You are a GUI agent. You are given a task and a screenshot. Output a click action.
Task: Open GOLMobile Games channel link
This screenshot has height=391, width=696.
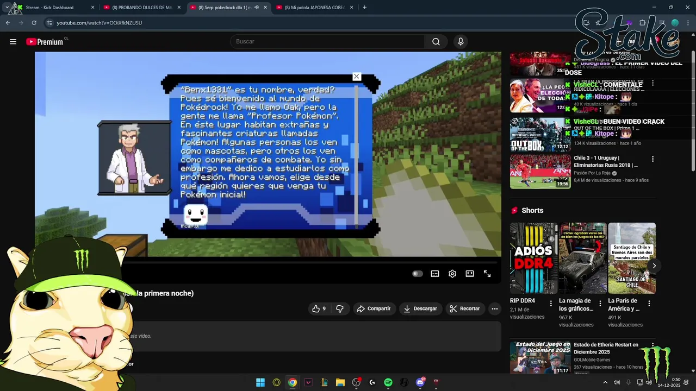tap(592, 360)
